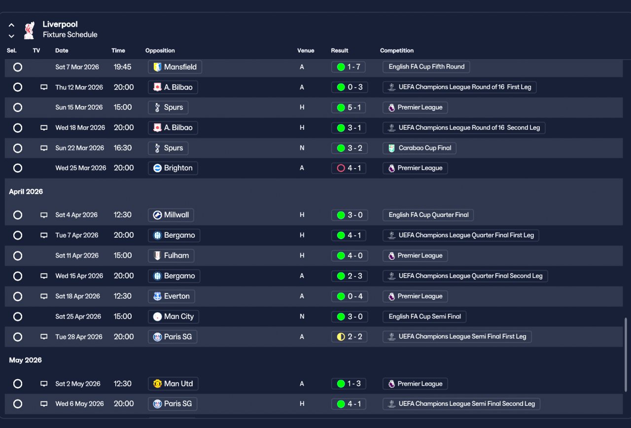Image resolution: width=631 pixels, height=428 pixels.
Task: Select the Fulham fixture radio button
Action: pyautogui.click(x=18, y=255)
